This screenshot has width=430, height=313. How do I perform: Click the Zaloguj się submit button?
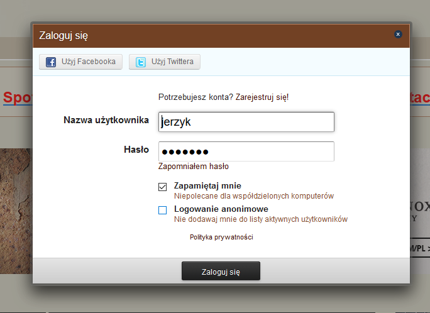coord(221,271)
